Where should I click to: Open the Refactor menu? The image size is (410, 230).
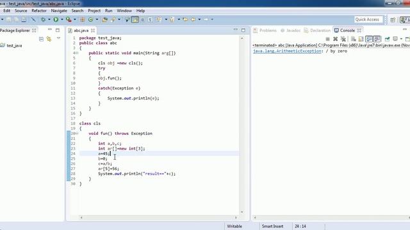click(x=39, y=11)
